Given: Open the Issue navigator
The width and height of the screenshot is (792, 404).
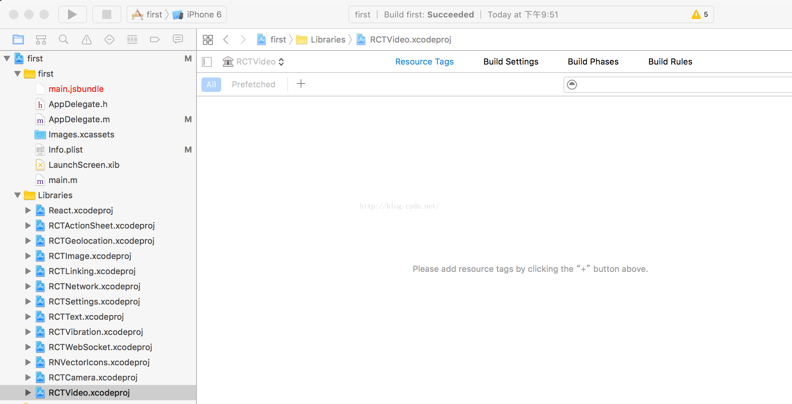Looking at the screenshot, I should tap(87, 39).
